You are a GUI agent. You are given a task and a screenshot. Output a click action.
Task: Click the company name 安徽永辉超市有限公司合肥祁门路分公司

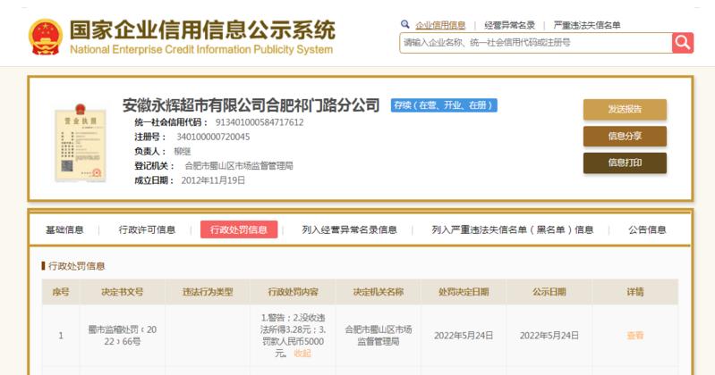(251, 105)
